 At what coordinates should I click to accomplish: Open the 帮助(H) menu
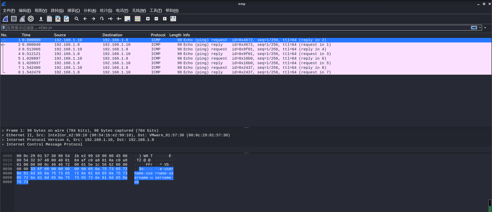(172, 10)
